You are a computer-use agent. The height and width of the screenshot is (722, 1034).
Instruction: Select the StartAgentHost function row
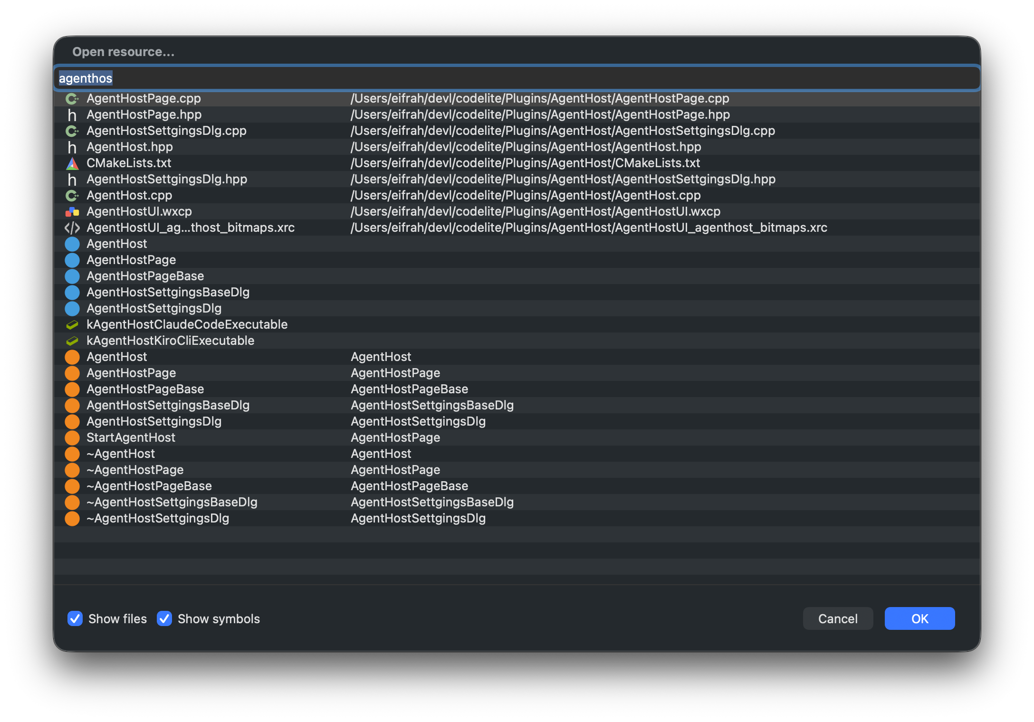point(517,438)
